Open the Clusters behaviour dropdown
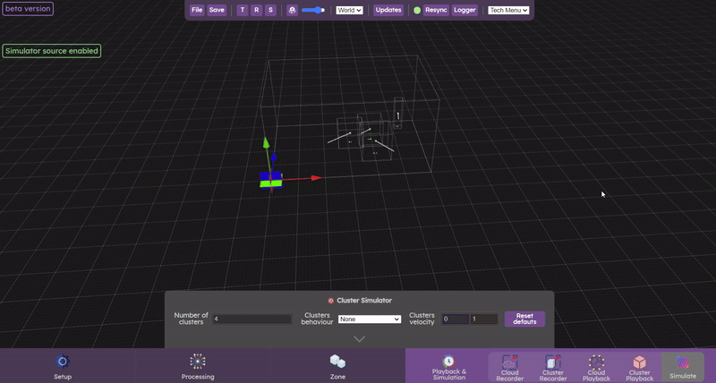 click(369, 319)
